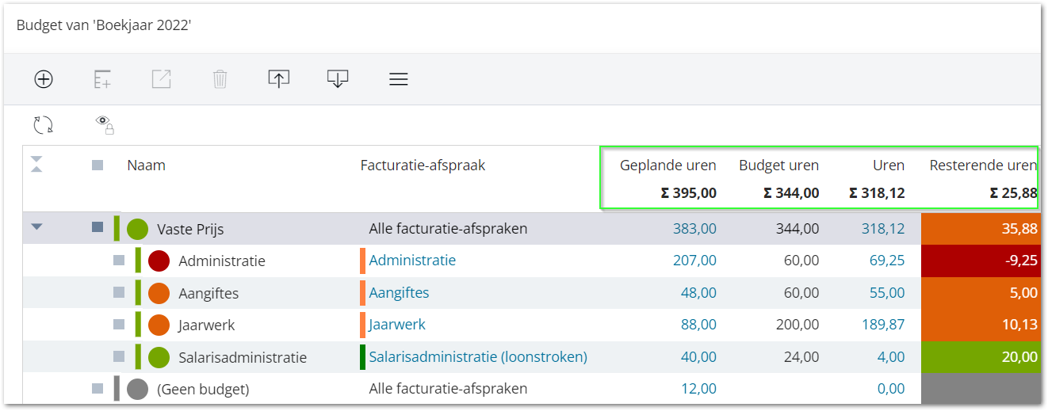
Task: Toggle the select-all checkbox in header
Action: (98, 166)
